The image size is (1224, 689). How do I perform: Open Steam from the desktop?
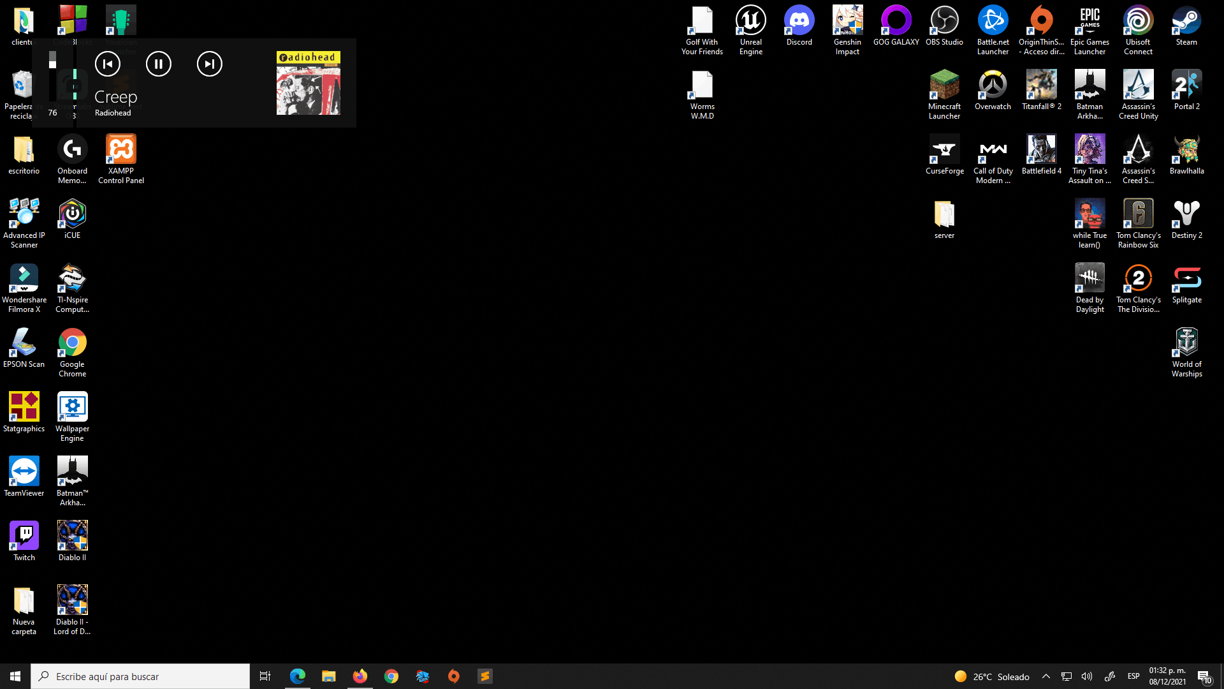[1187, 26]
